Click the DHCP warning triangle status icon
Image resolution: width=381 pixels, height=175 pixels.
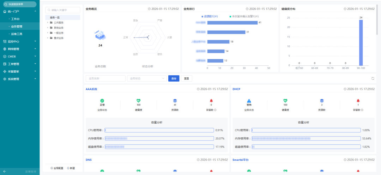249,101
